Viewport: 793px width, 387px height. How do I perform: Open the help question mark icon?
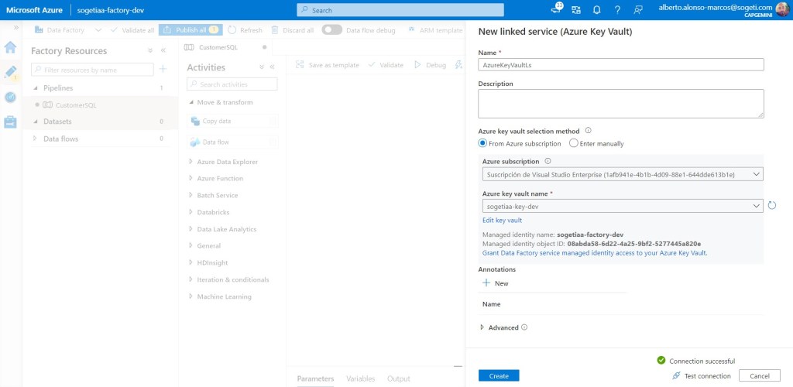click(x=617, y=10)
